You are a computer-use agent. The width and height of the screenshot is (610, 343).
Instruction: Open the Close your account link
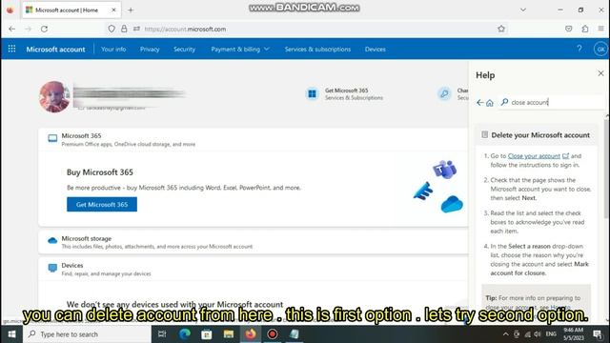coord(534,156)
